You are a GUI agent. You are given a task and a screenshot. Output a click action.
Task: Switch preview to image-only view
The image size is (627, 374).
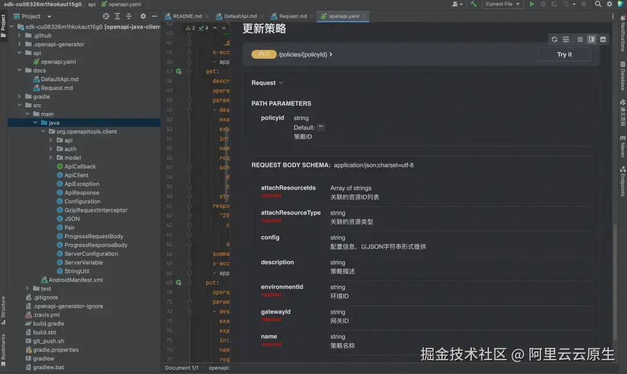coord(604,39)
